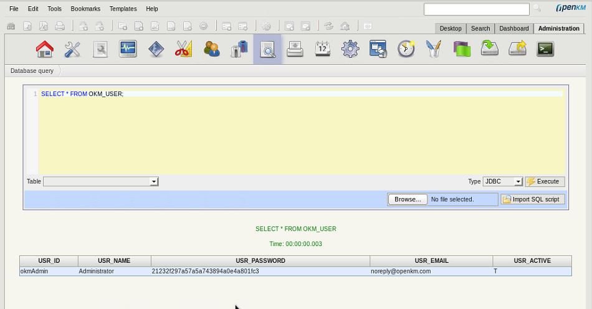Click the activity monitor screen icon
The image size is (592, 309).
(x=128, y=49)
